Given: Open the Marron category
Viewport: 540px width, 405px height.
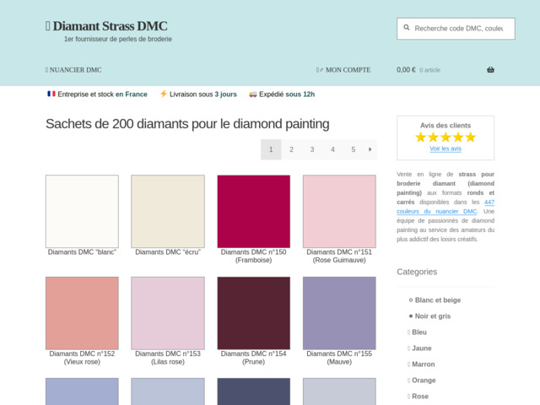Looking at the screenshot, I should pyautogui.click(x=424, y=364).
